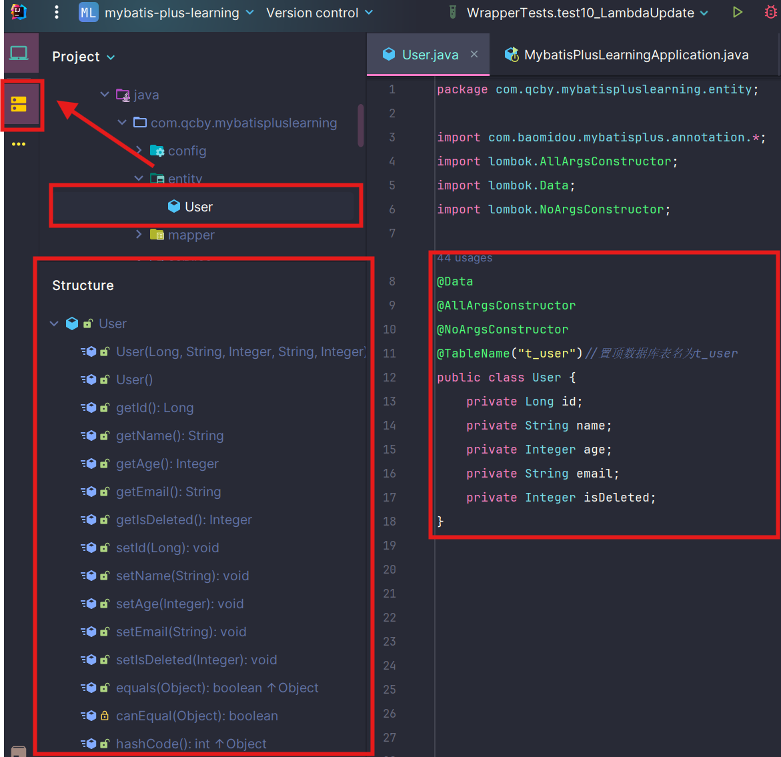Viewport: 781px width, 757px height.
Task: Switch to the MybatisPlusLearningApplication.java tab
Action: coord(636,55)
